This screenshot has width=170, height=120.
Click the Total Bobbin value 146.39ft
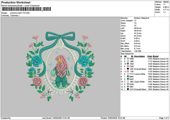138,51
